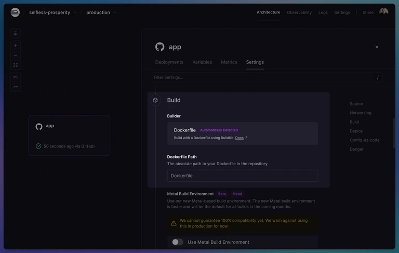Open the grid layout canvas tool

point(16,33)
